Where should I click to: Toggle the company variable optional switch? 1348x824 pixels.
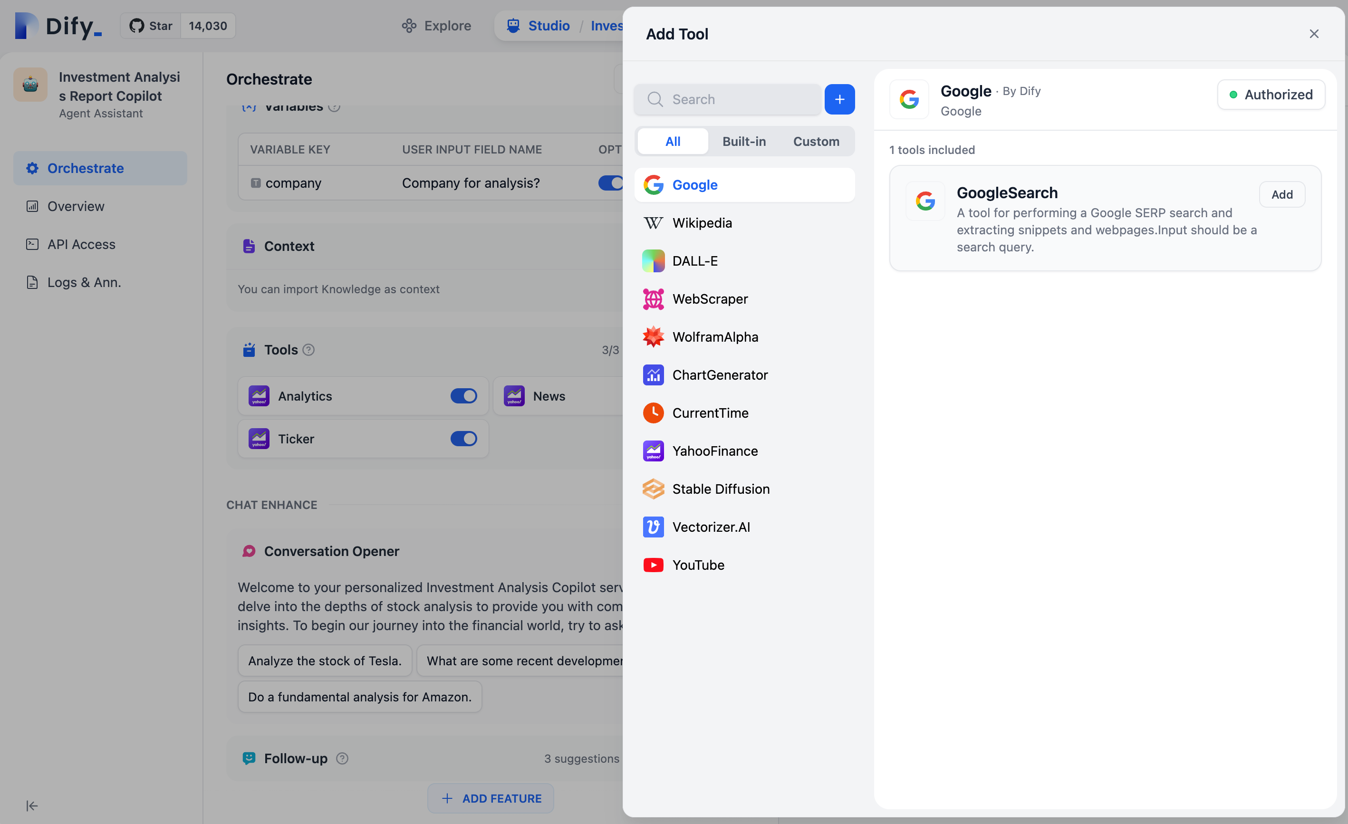coord(610,182)
